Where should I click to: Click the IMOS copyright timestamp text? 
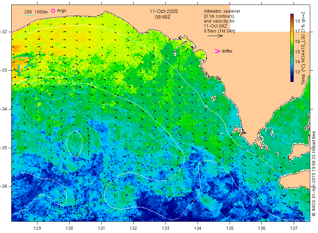pos(314,173)
